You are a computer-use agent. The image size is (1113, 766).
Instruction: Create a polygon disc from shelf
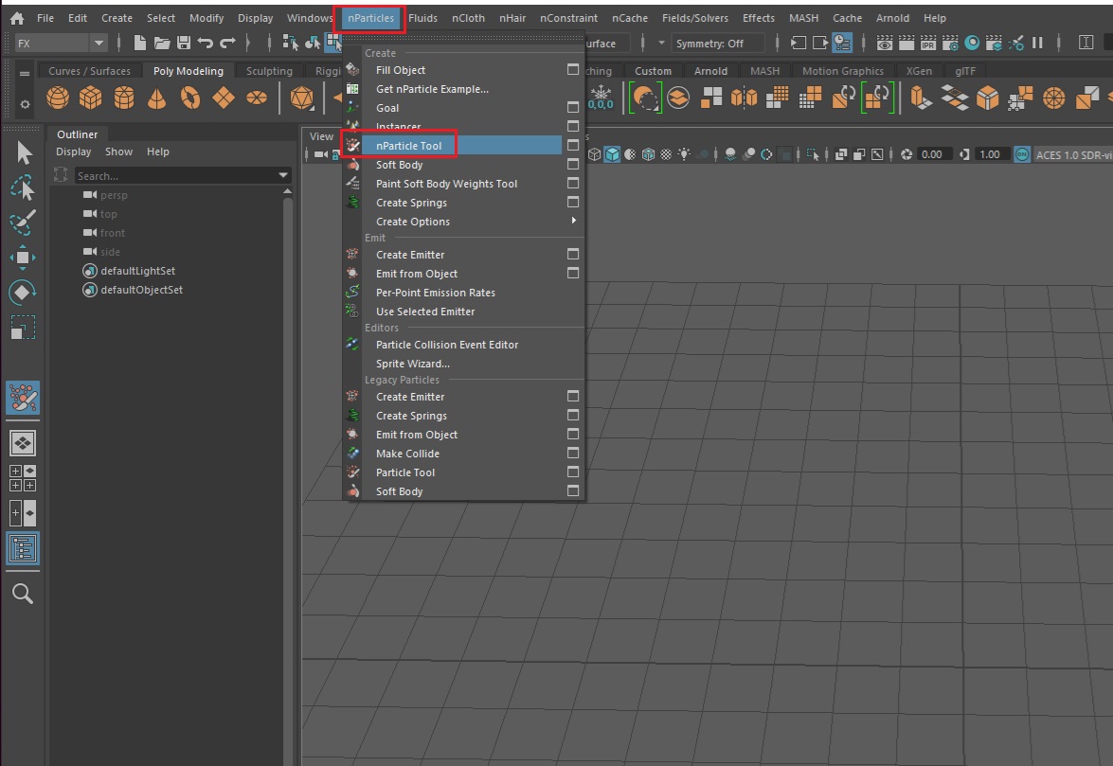[257, 98]
